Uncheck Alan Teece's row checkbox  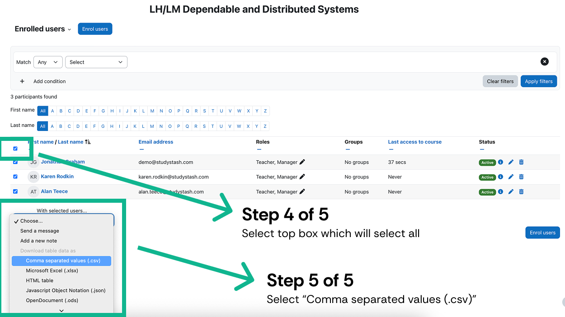15,191
